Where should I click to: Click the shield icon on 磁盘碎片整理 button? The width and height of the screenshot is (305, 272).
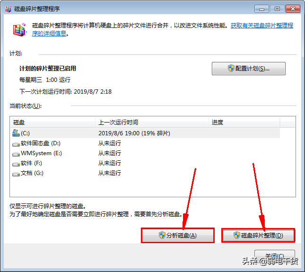tap(237, 235)
